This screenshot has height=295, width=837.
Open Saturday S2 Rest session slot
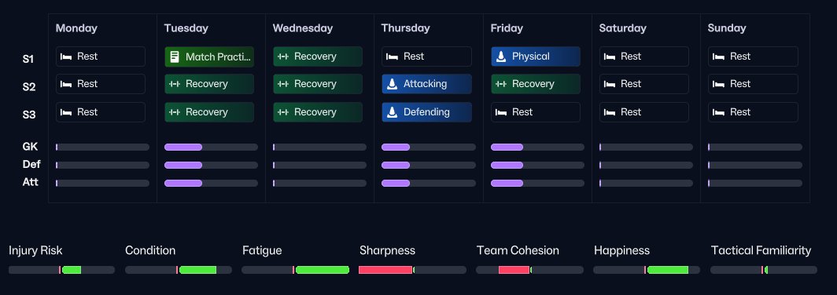644,84
